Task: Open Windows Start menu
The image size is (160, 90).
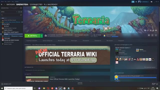Action: point(2,88)
